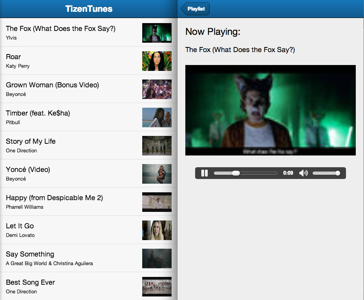Click the 'Katy Perry' artist name
The width and height of the screenshot is (364, 300).
point(18,66)
